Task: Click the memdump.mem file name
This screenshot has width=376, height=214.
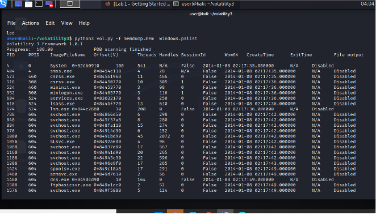Action: pyautogui.click(x=139, y=38)
